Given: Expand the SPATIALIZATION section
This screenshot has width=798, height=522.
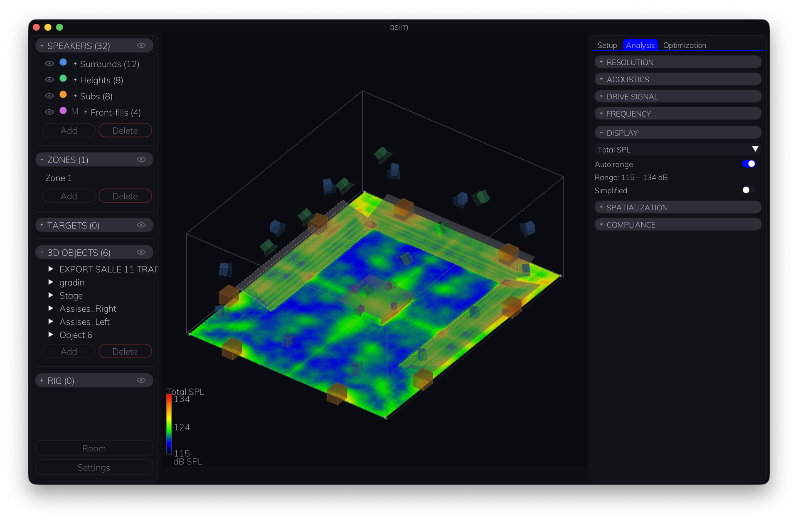Looking at the screenshot, I should (x=678, y=207).
